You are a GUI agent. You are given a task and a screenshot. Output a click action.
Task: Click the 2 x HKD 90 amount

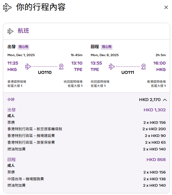155,136
